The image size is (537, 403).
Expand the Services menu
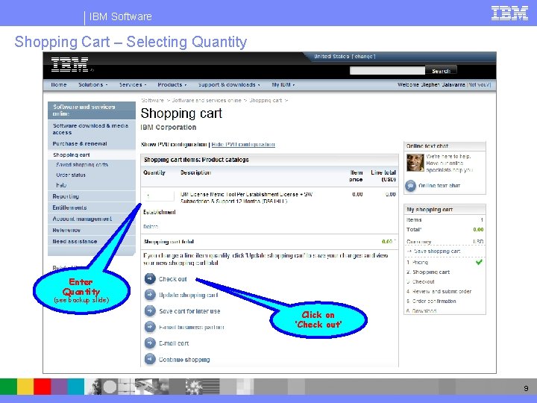133,84
